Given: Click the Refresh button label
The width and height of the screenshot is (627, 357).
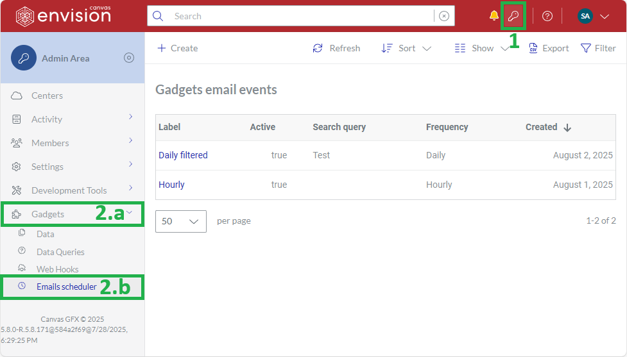Looking at the screenshot, I should (x=345, y=48).
